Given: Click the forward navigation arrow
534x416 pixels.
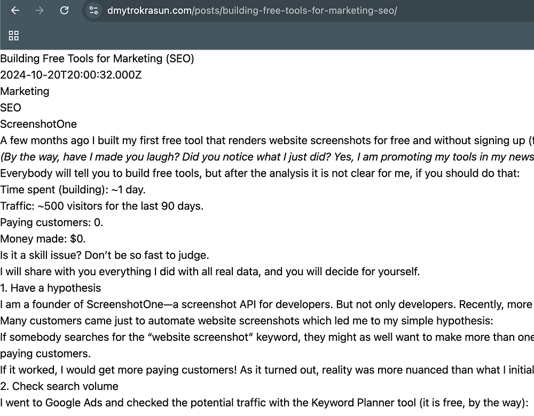Looking at the screenshot, I should click(x=40, y=11).
